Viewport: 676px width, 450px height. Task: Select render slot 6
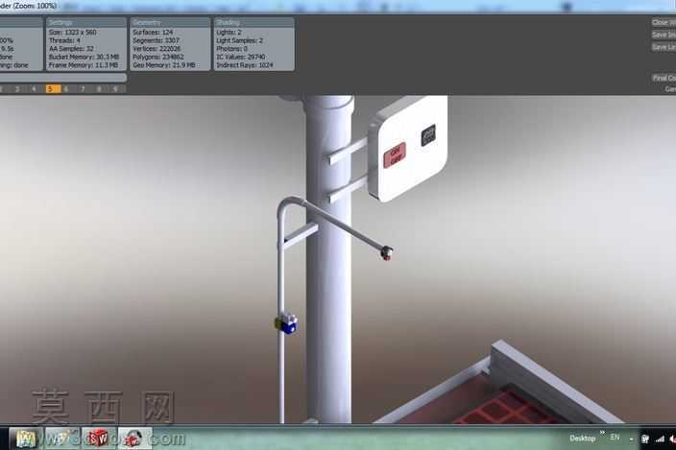tap(66, 89)
